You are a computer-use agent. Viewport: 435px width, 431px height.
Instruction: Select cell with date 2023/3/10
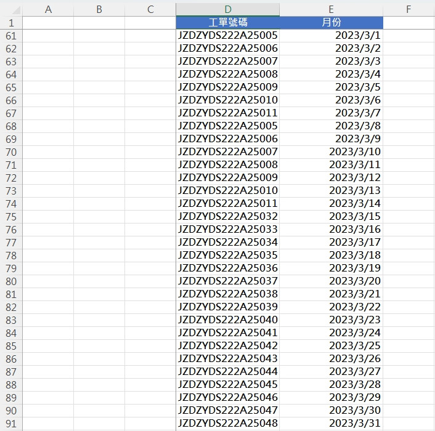[x=331, y=152]
